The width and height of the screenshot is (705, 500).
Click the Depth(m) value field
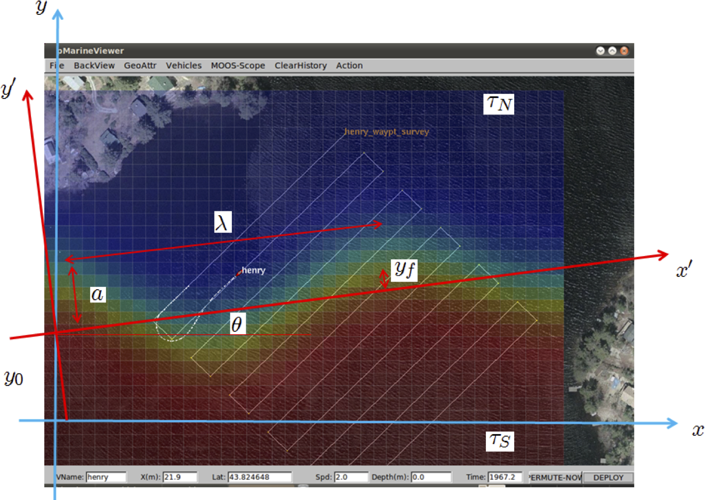(x=431, y=477)
